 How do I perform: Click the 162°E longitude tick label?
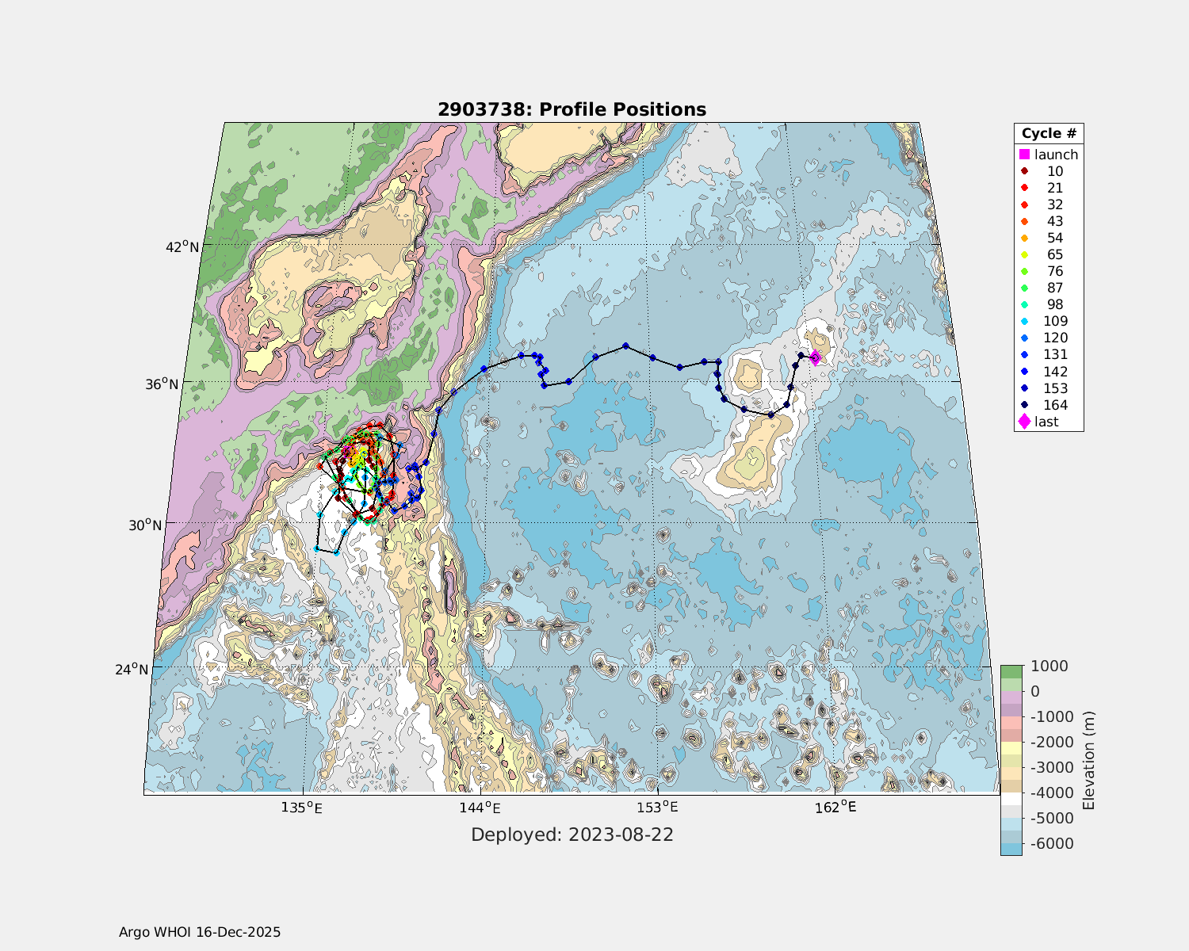(x=837, y=808)
